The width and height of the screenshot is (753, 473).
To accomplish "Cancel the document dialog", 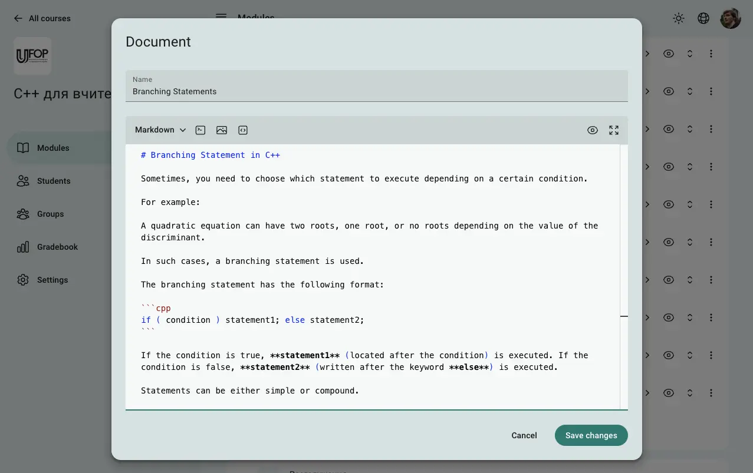I will [x=524, y=435].
